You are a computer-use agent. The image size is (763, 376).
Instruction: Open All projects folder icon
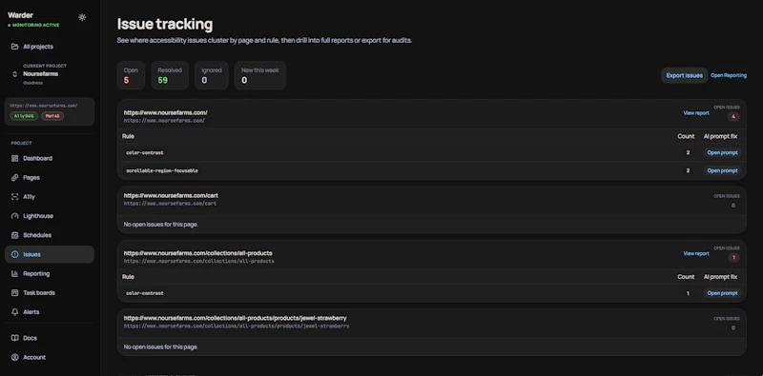pos(14,47)
